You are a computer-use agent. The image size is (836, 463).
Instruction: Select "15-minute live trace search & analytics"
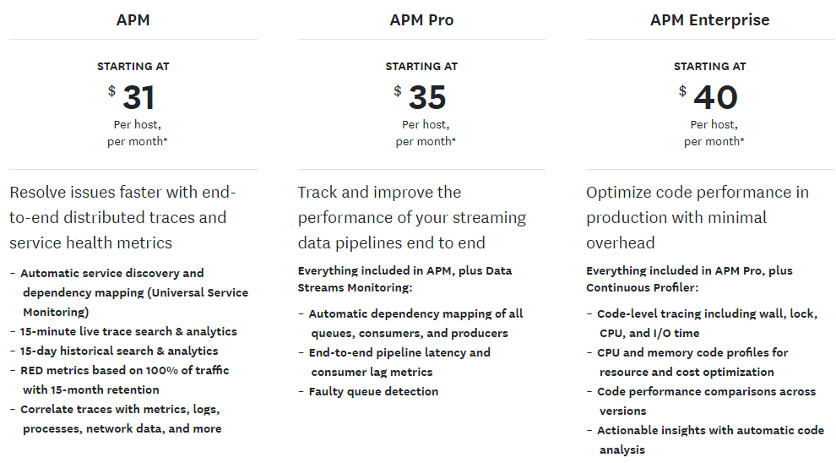128,332
